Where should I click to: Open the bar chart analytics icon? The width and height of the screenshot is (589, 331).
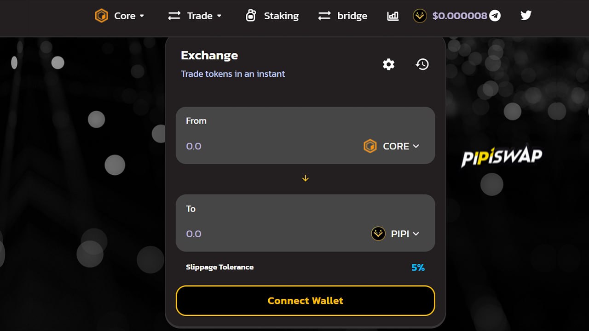tap(393, 16)
